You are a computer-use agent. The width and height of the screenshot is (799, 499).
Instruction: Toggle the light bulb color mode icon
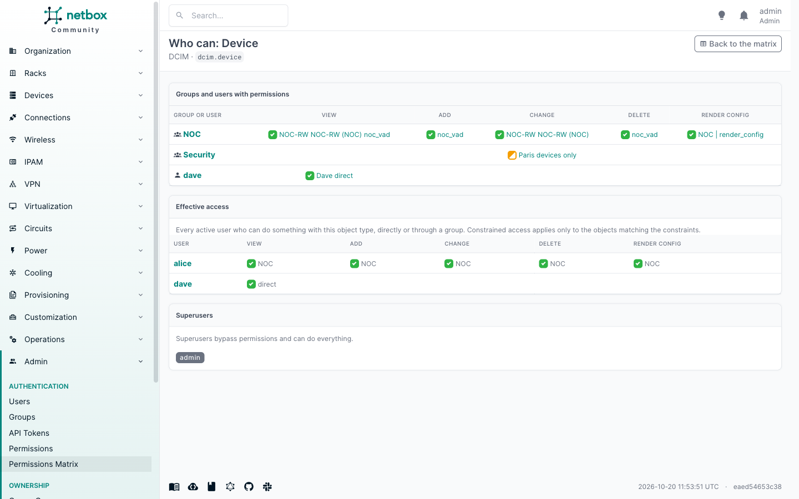coord(721,16)
